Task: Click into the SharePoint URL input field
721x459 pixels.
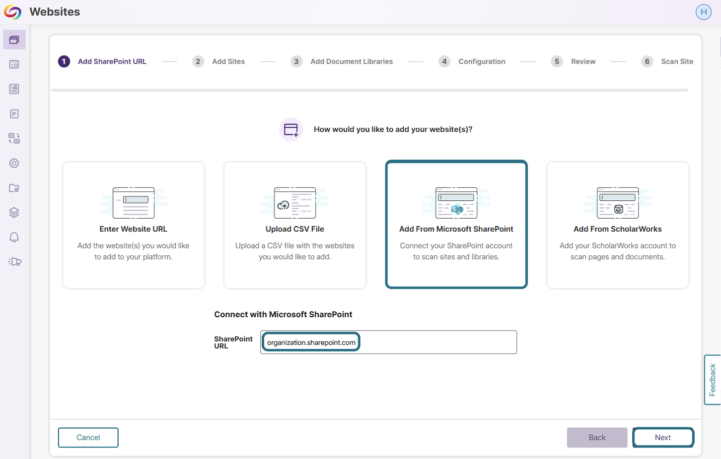Action: point(388,342)
